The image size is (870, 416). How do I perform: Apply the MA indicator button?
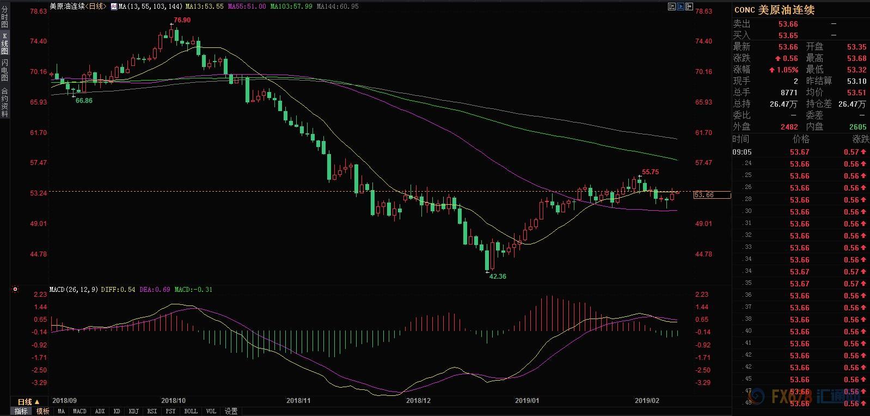pyautogui.click(x=62, y=411)
